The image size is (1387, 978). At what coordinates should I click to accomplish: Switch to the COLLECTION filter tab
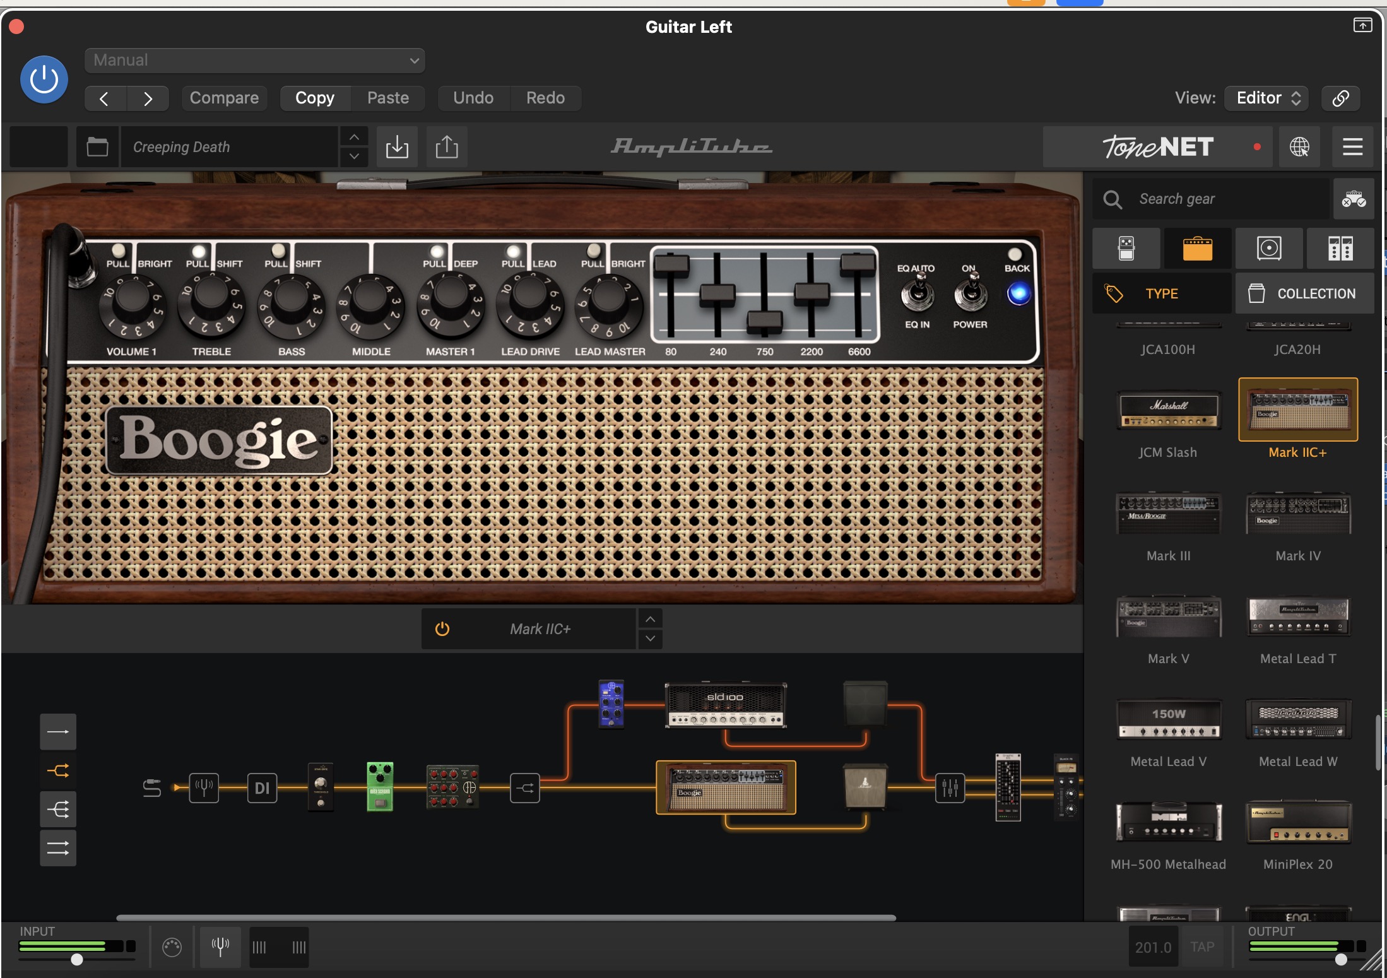click(x=1304, y=293)
